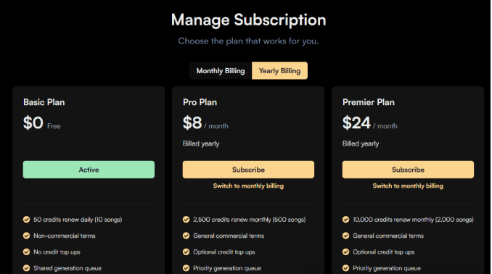Screen dimensions: 492x274
Task: Click Switch to monthly billing under Pro Plan
Action: coord(248,186)
